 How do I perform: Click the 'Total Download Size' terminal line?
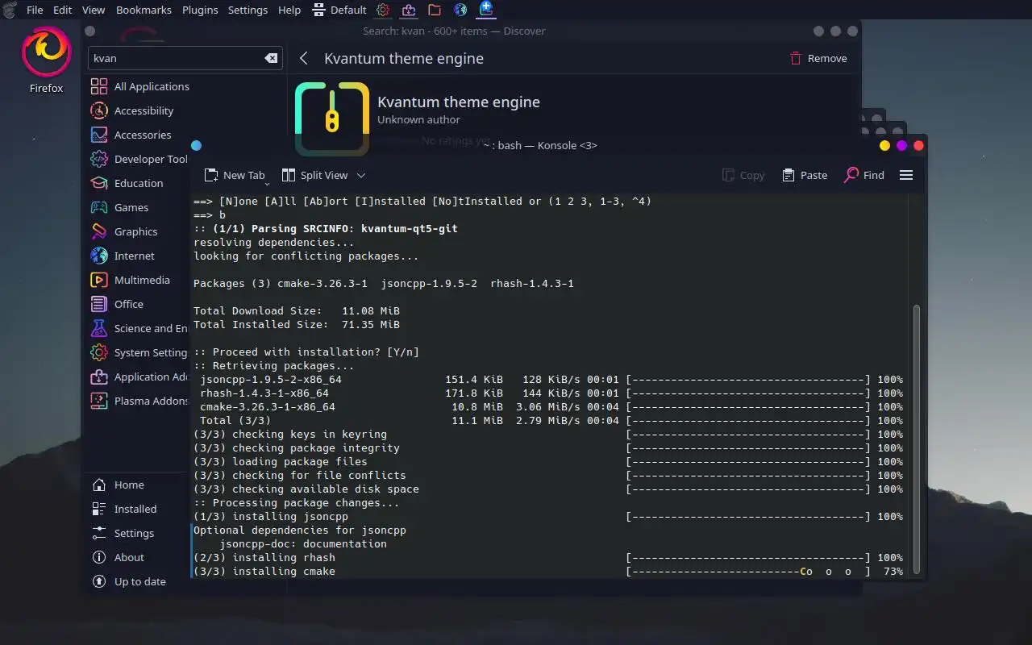tap(297, 311)
